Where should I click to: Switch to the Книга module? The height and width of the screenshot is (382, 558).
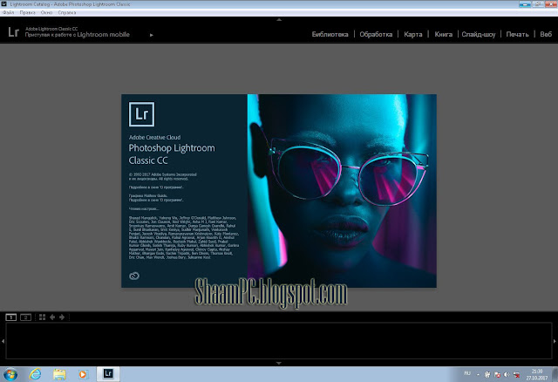(444, 34)
